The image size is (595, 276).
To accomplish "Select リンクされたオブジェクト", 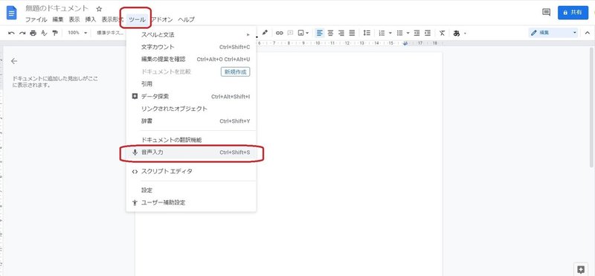I will pyautogui.click(x=191, y=109).
